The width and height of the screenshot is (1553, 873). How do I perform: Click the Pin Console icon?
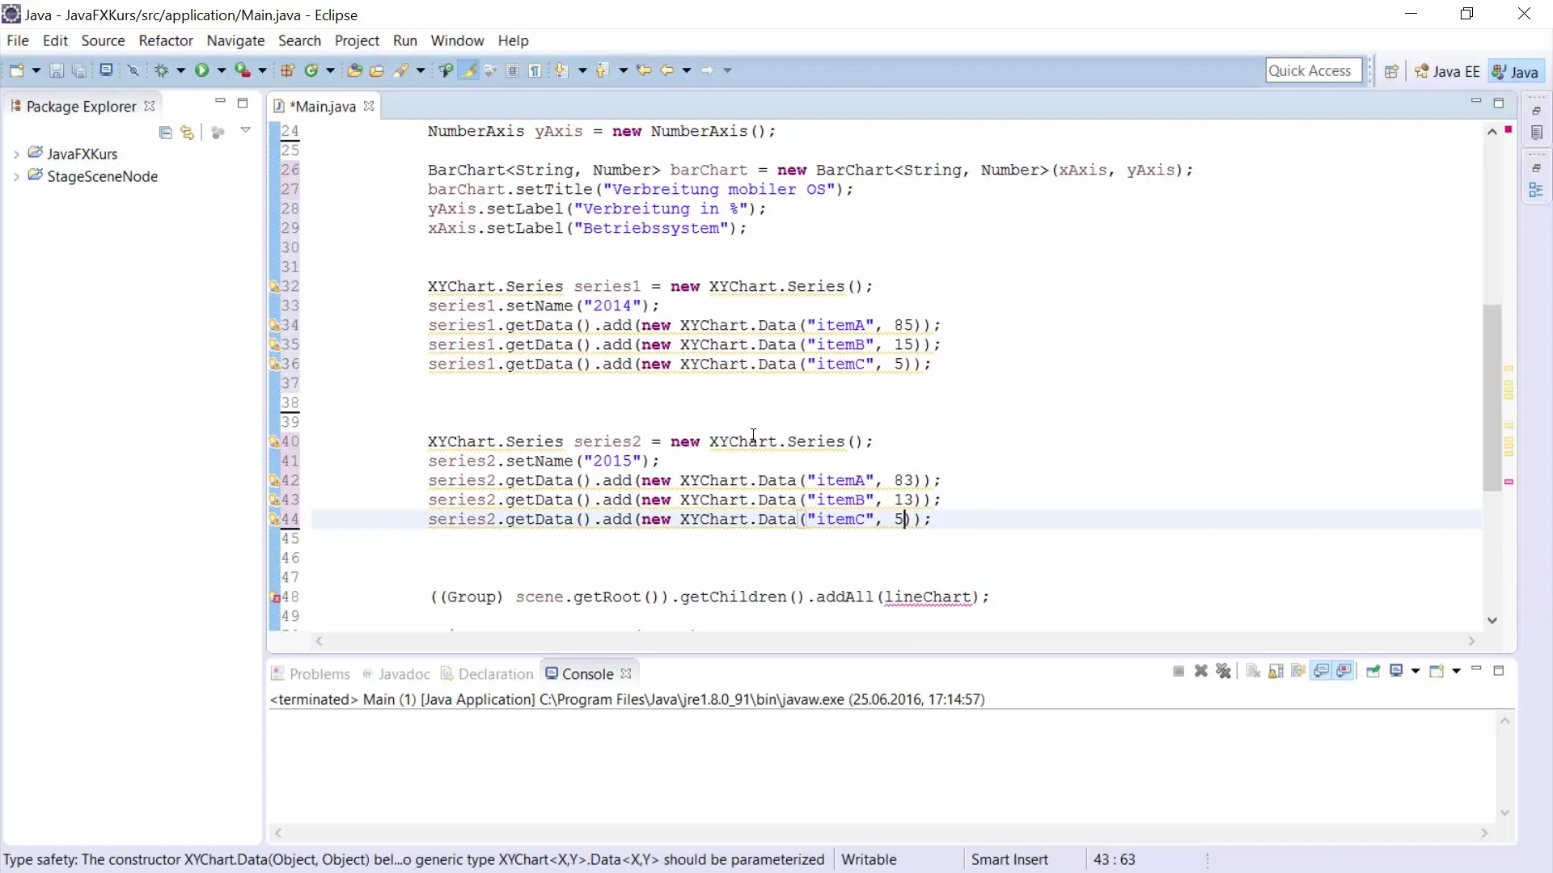pos(1373,672)
